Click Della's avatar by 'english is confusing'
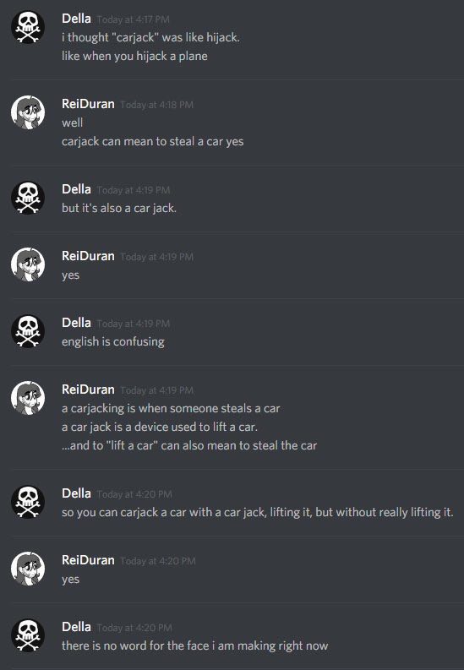464x670 pixels. pos(28,331)
